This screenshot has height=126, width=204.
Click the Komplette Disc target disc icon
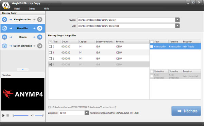click(x=40, y=20)
